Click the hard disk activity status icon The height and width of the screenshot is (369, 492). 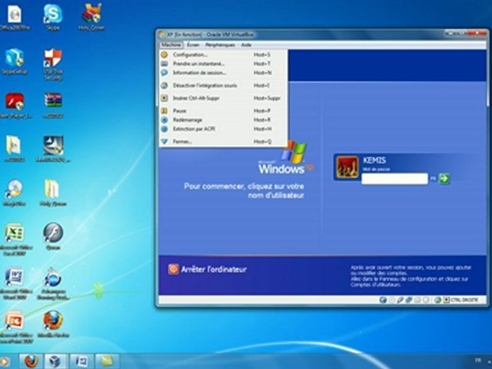(x=383, y=300)
